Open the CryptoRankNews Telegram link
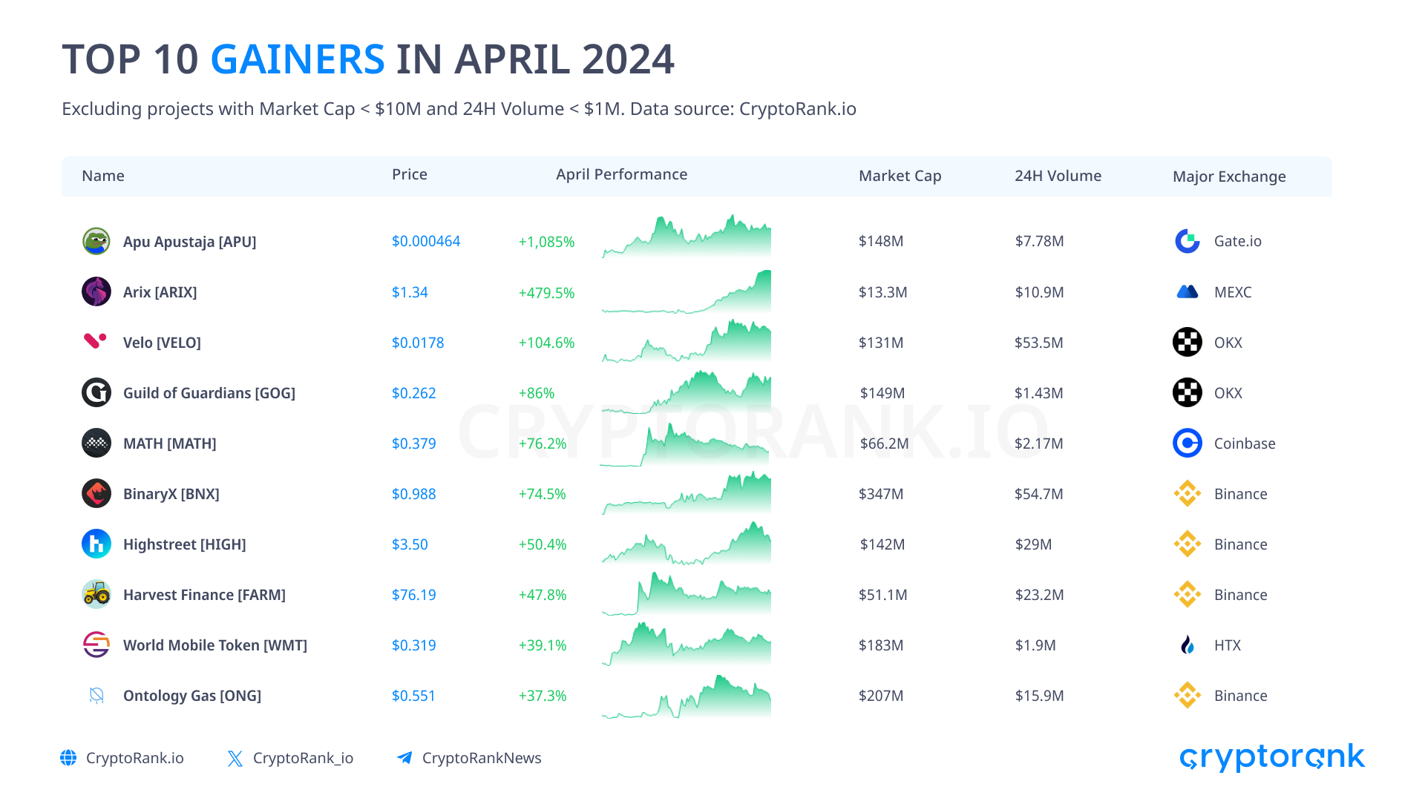This screenshot has width=1425, height=801. 482,758
